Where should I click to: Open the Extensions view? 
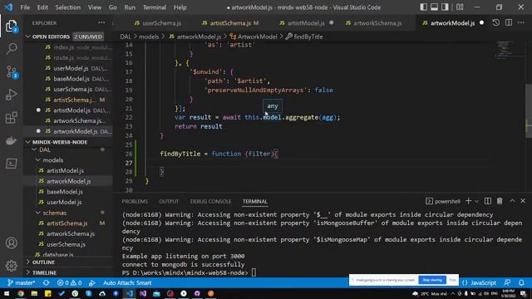pos(11,118)
